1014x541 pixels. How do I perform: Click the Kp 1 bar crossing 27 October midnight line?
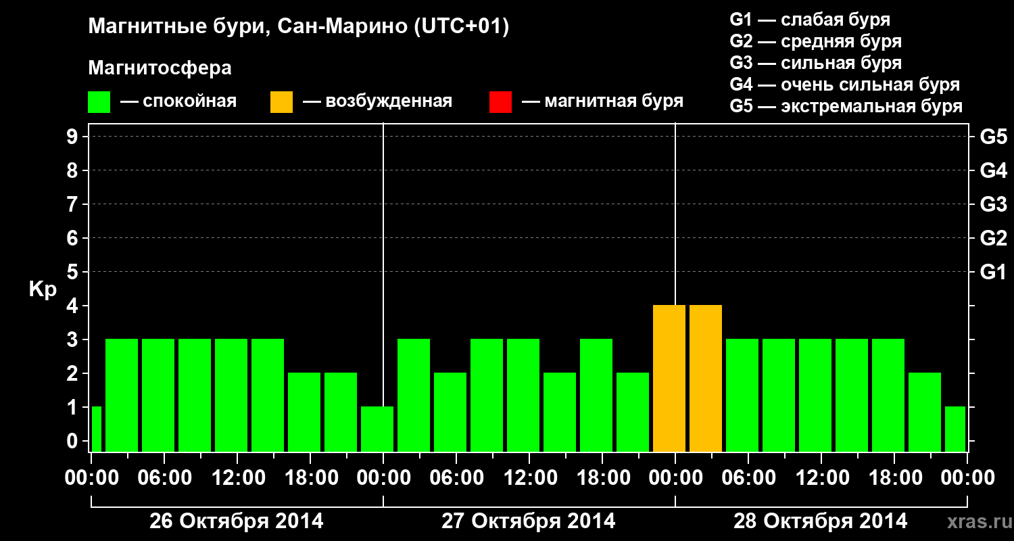click(x=377, y=429)
